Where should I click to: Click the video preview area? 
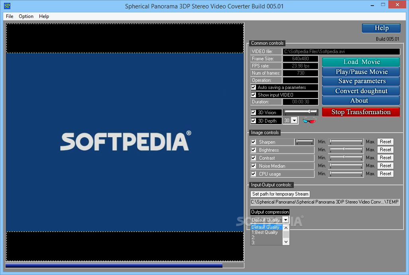(125, 142)
